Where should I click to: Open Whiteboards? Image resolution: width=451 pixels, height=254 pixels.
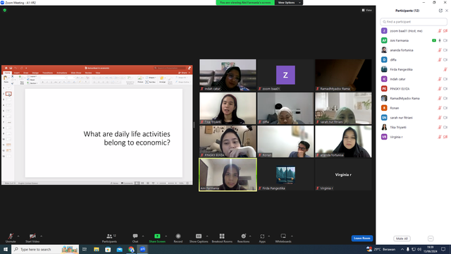click(x=283, y=238)
